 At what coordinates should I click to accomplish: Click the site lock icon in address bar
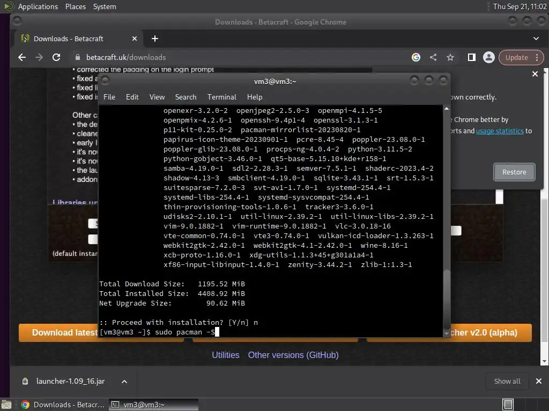78,57
